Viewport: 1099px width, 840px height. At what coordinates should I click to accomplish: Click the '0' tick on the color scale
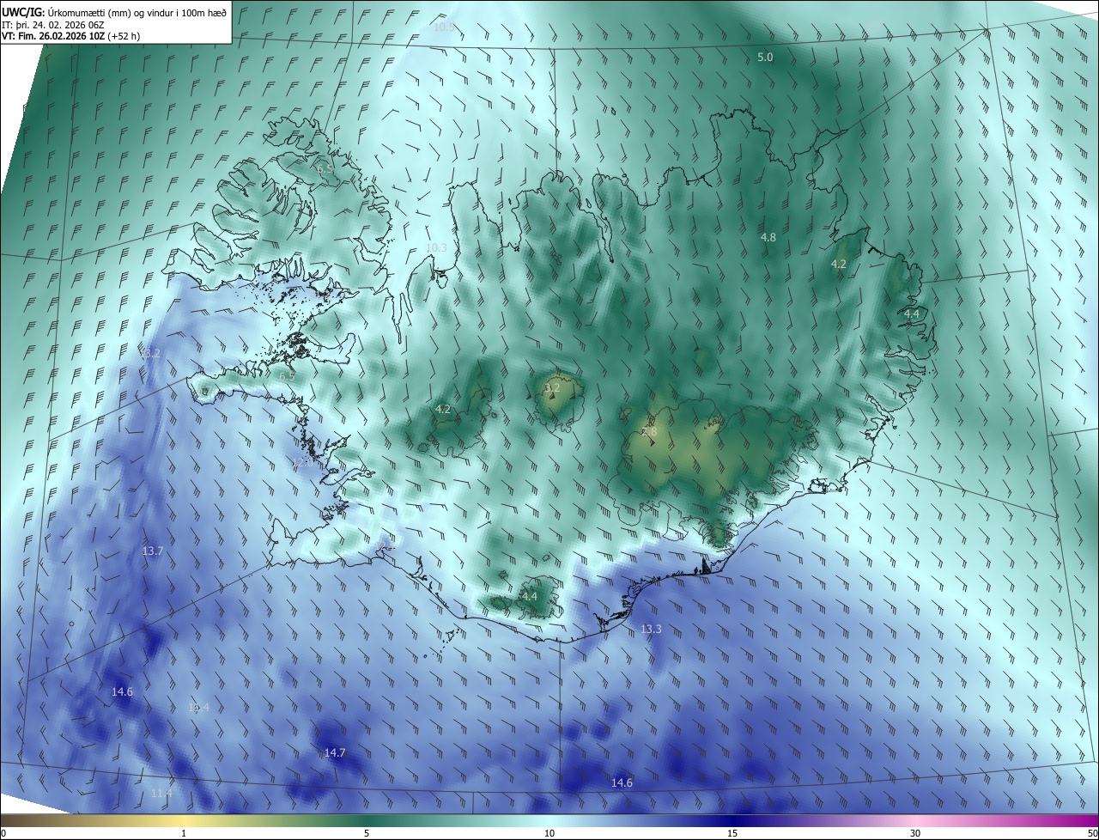3,833
